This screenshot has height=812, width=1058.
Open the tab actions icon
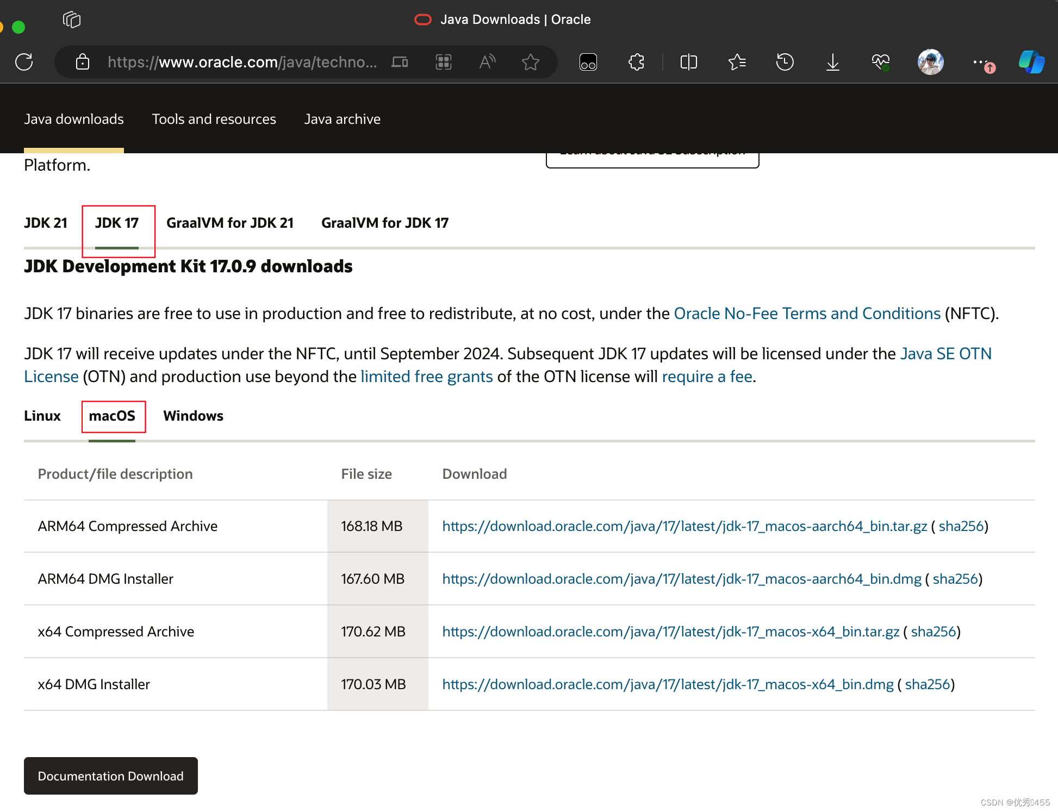(x=72, y=20)
